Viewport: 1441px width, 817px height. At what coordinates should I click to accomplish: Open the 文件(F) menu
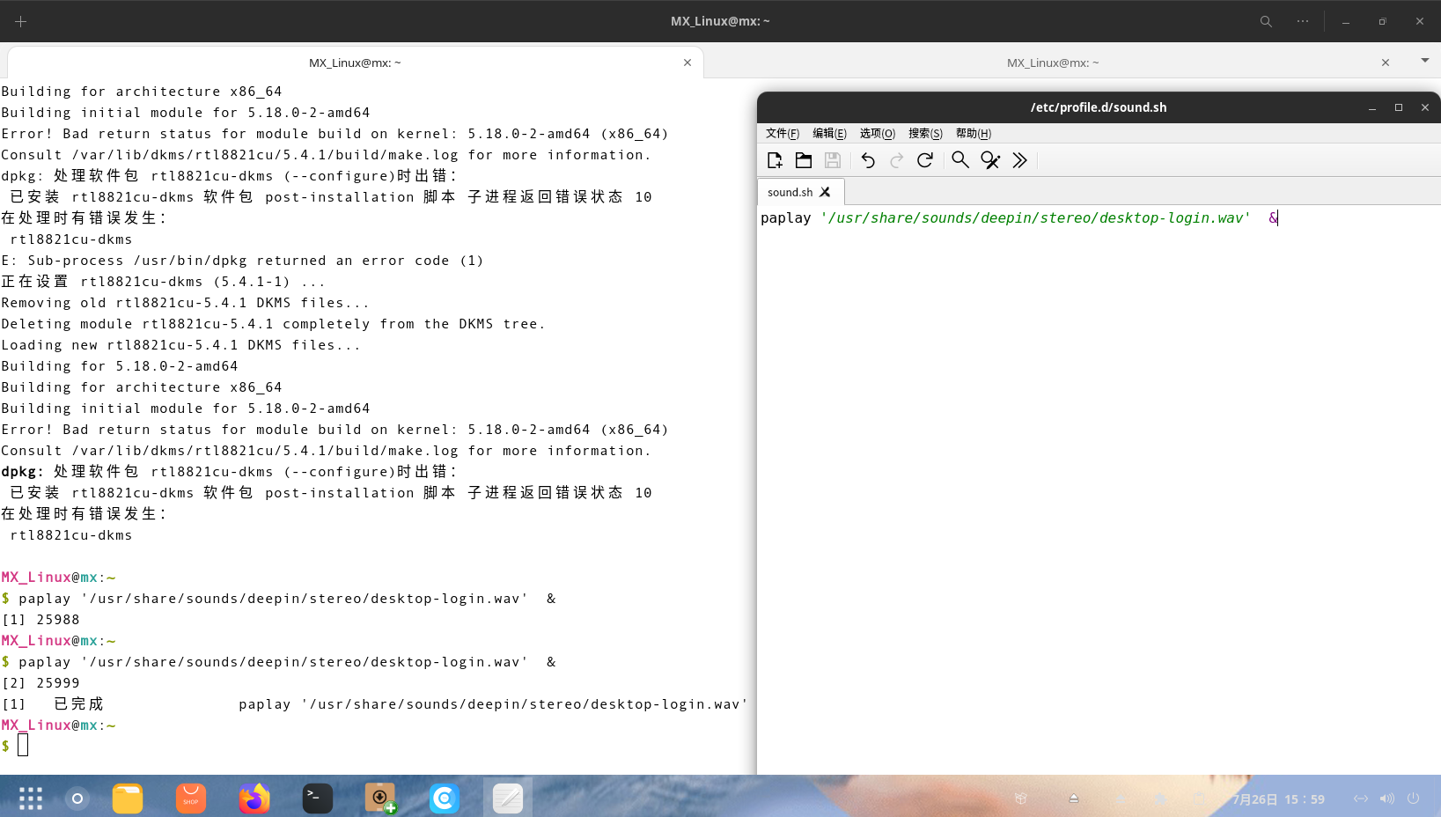783,134
